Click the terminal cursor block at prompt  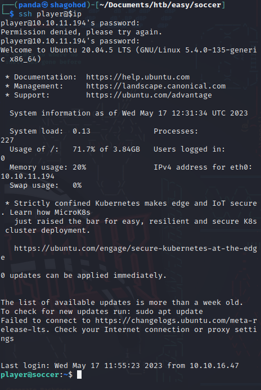click(79, 374)
